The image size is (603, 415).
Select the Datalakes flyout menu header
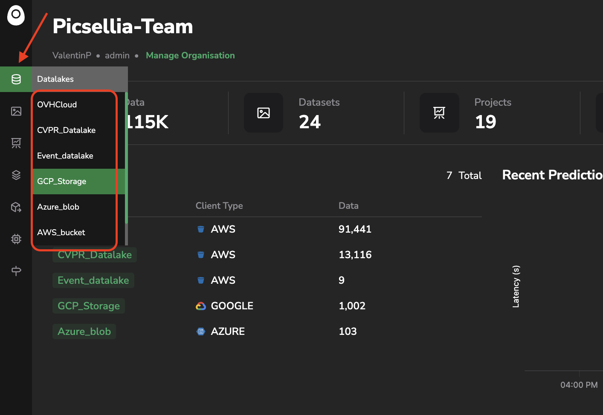[x=80, y=79]
